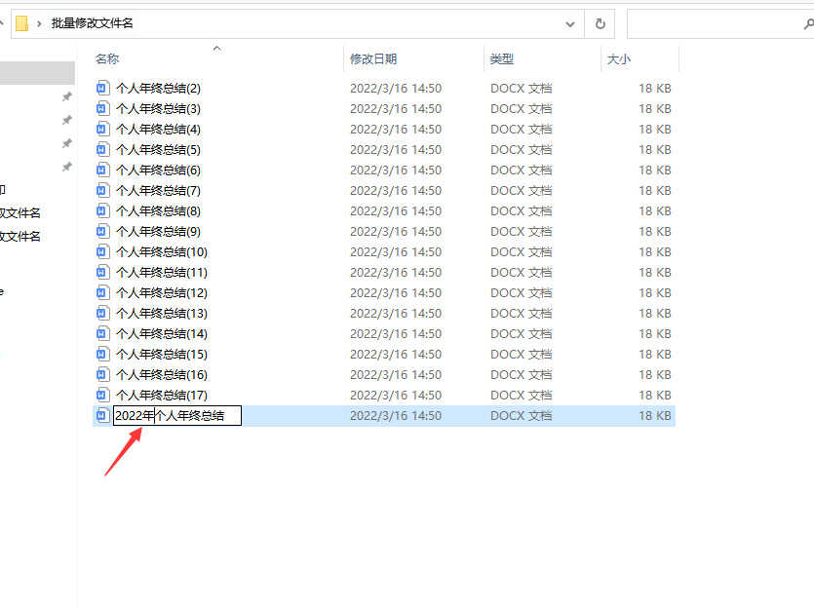Click the search box at top right
The image size is (814, 607).
pyautogui.click(x=717, y=23)
